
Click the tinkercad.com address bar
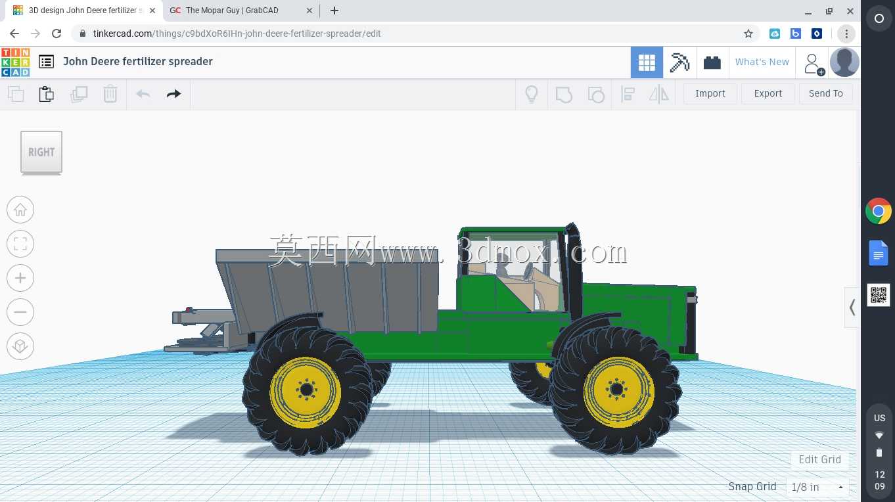point(415,34)
